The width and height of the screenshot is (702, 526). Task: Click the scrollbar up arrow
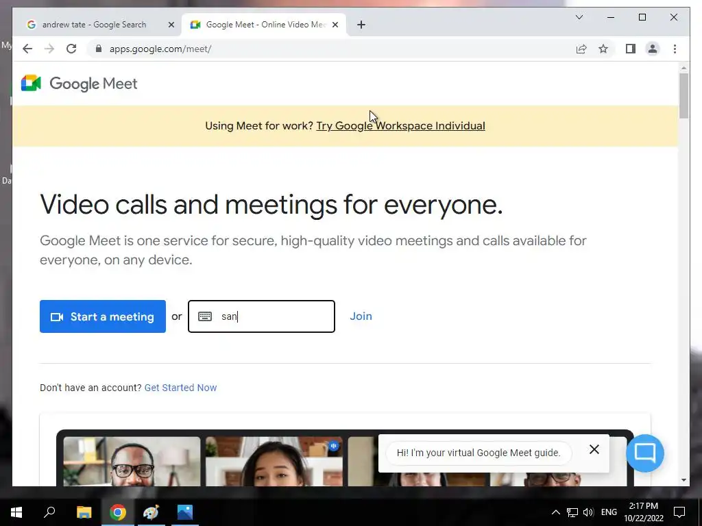683,68
